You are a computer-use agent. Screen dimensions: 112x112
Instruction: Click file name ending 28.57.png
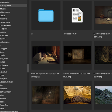[103, 35]
